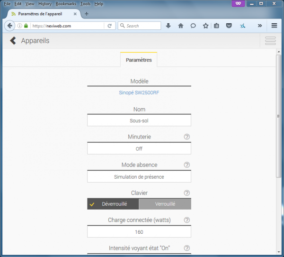Click the help icon beside Charge connectée
The height and width of the screenshot is (257, 284).
pyautogui.click(x=186, y=220)
